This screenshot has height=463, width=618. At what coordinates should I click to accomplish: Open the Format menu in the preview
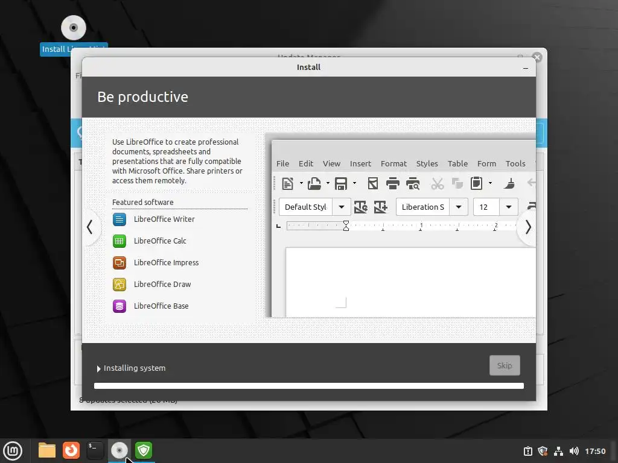(x=393, y=163)
